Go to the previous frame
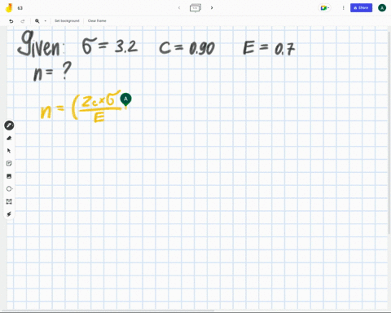391x313 pixels. click(179, 8)
